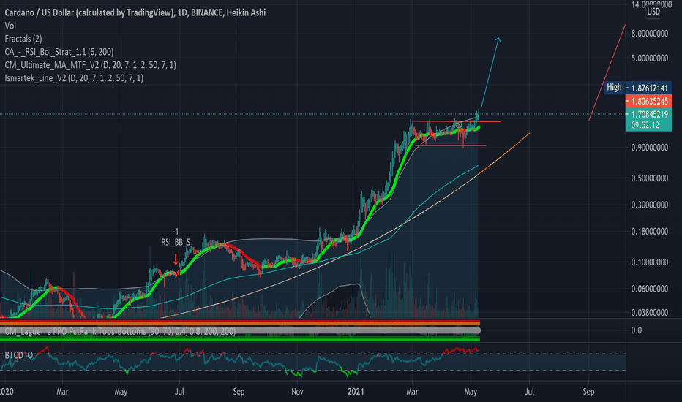Click the RSI_BB_S signal label
This screenshot has height=402, width=682.
176,242
